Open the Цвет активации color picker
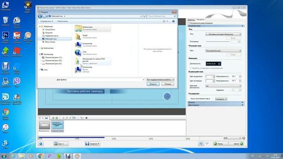Screen dimensions: 283x159 [210, 81]
